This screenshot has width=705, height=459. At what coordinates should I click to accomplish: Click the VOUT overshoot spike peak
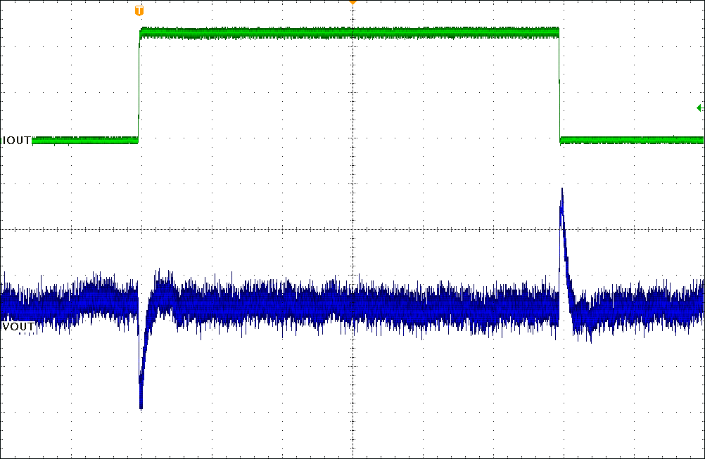(x=561, y=191)
